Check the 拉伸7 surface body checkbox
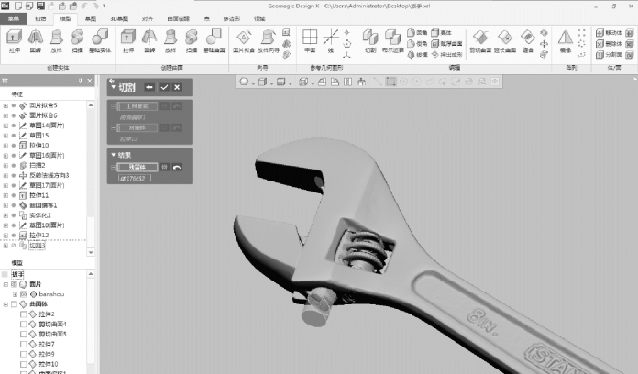This screenshot has width=638, height=374. click(x=23, y=345)
